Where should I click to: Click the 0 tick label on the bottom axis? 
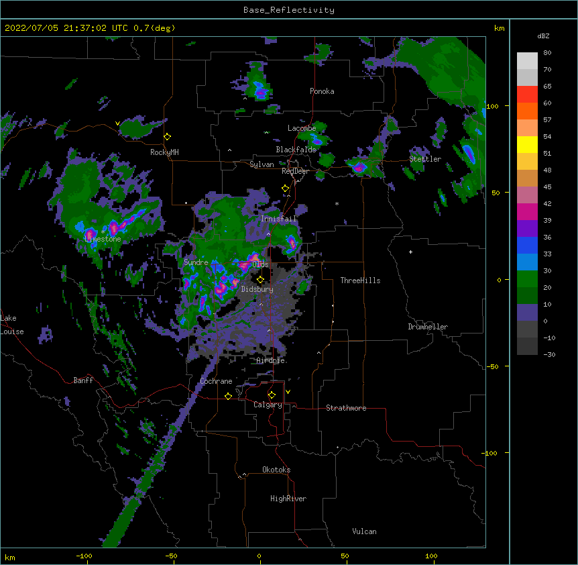pyautogui.click(x=259, y=556)
